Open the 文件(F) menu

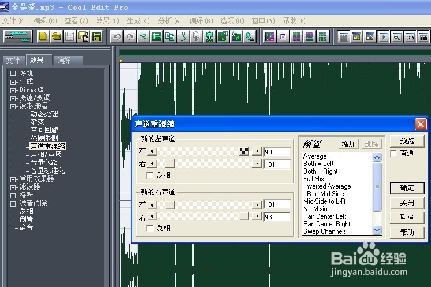13,21
